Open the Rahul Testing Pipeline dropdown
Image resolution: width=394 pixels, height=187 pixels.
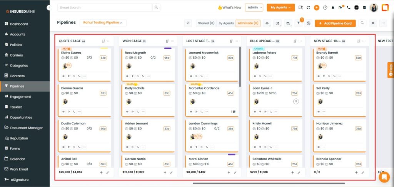[103, 23]
